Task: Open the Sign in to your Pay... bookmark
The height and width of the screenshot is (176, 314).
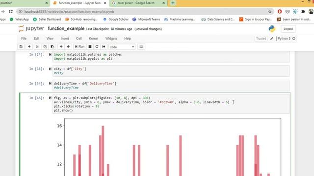Action: pyautogui.click(x=256, y=20)
